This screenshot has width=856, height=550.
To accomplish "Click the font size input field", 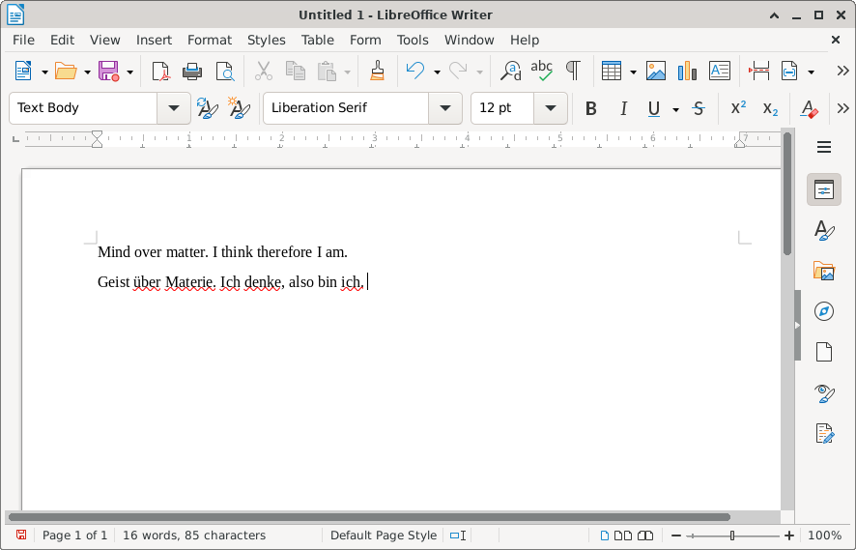I will 502,108.
